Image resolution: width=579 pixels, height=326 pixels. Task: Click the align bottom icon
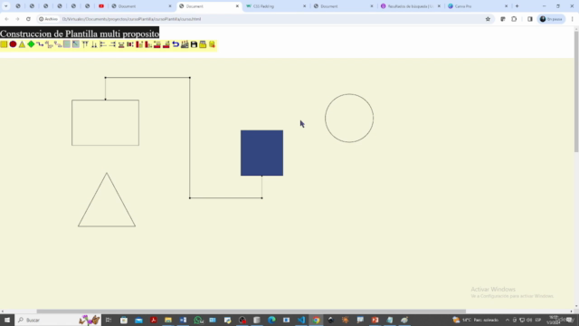coord(94,44)
